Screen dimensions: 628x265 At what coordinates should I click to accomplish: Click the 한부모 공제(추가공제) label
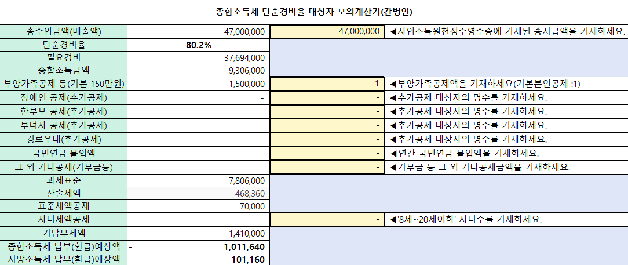[64, 112]
